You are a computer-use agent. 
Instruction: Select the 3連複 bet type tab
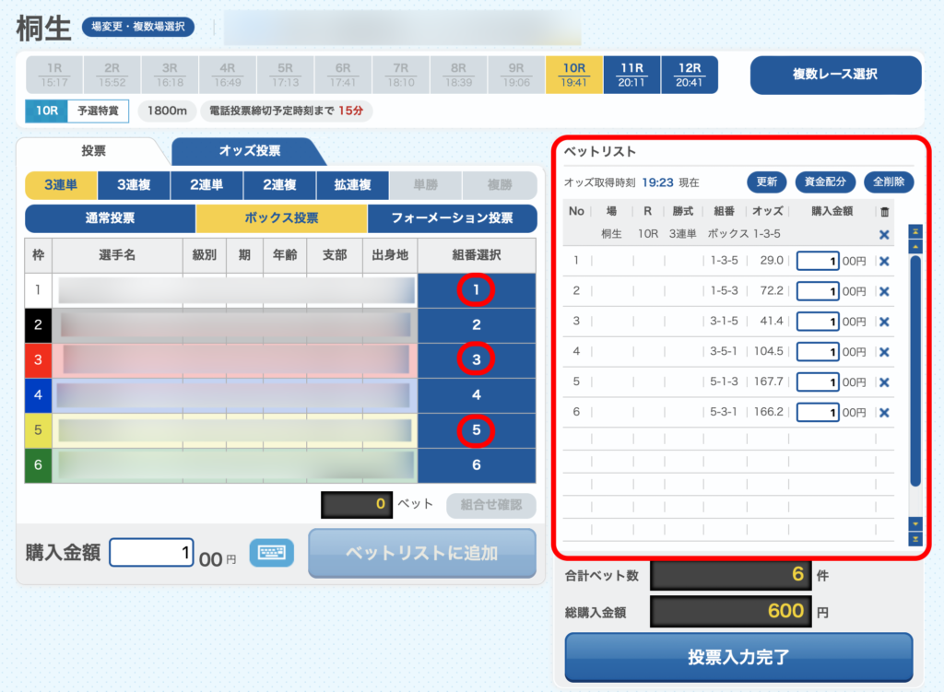[134, 185]
